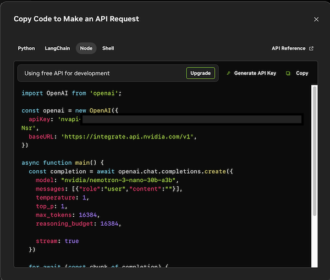The width and height of the screenshot is (330, 280).
Task: Click the 'async function main()' line
Action: 63,163
